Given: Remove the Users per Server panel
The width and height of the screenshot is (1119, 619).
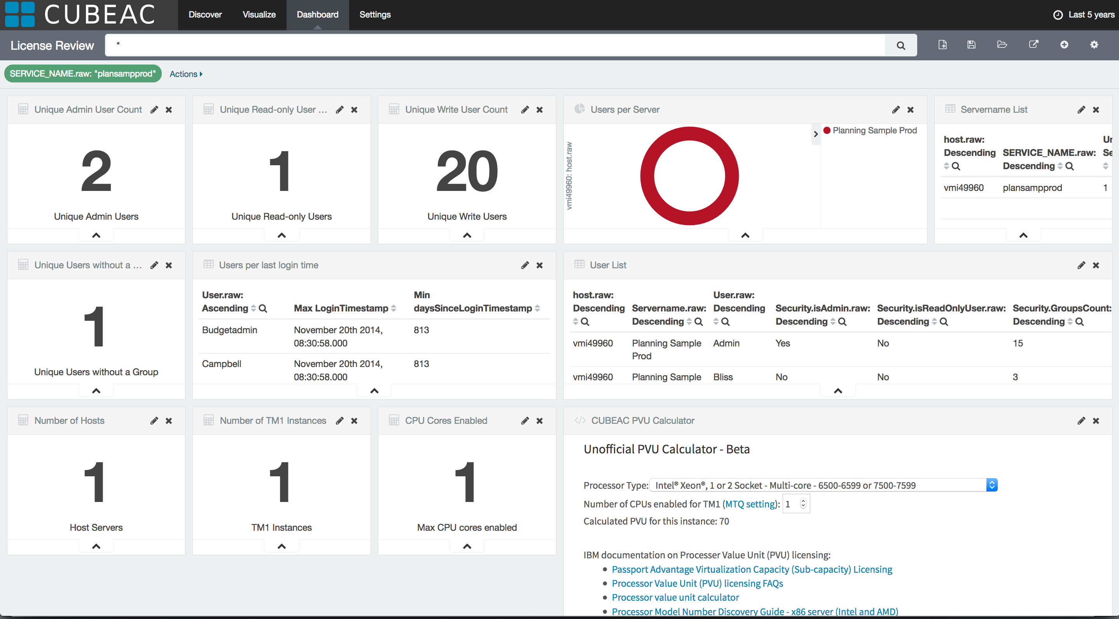Looking at the screenshot, I should pos(910,110).
